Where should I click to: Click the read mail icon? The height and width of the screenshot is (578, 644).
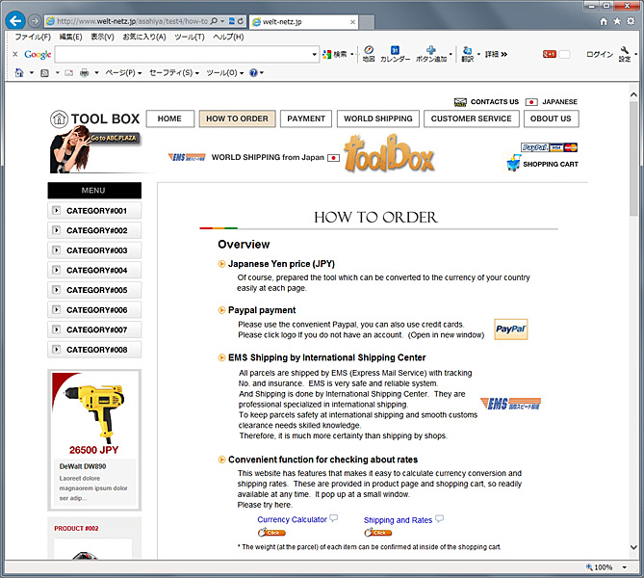(x=69, y=73)
